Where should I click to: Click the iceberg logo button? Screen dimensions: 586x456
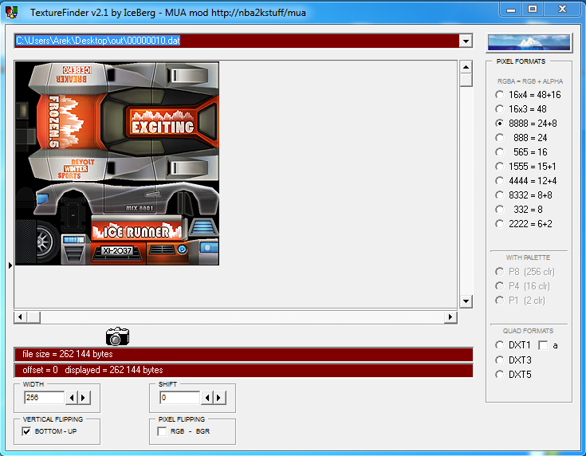pos(529,43)
